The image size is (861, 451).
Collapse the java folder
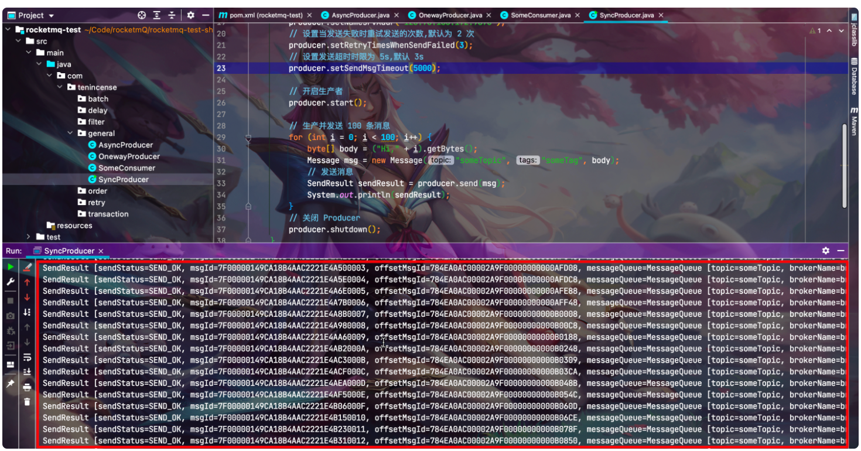(x=39, y=64)
